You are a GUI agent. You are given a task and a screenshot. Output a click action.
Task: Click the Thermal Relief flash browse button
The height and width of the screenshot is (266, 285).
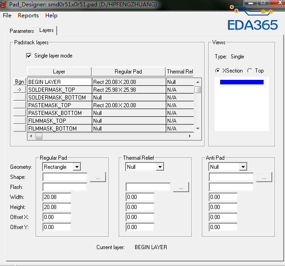[x=181, y=187]
